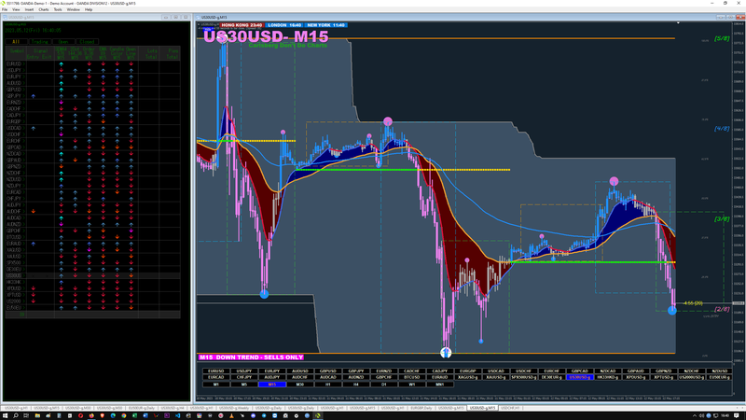Screen dimensions: 746x420
Task: Click the XPDUSD signal entry down arrow
Action: point(34,288)
